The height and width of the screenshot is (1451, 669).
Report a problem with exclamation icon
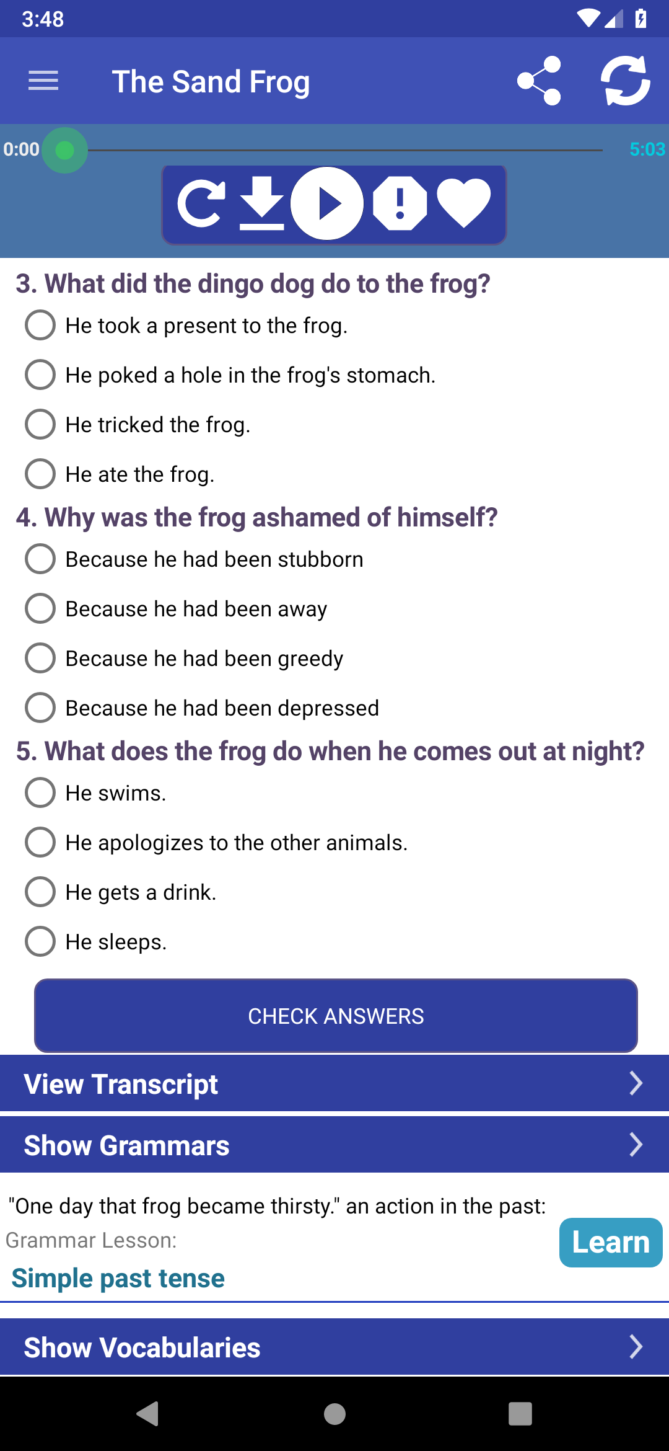pos(400,203)
